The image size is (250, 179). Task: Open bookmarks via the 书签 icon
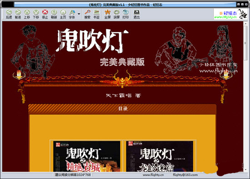[x=96, y=14]
